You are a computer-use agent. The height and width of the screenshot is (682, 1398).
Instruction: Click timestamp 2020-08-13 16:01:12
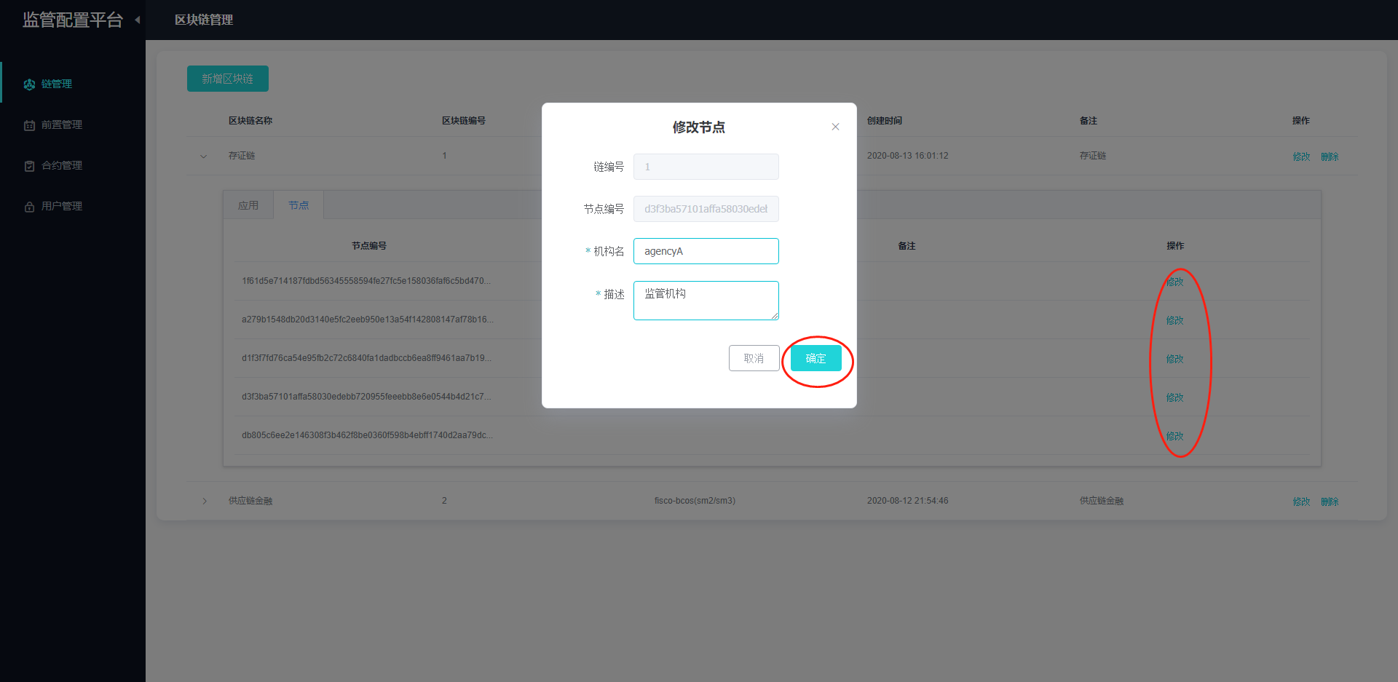(x=907, y=156)
